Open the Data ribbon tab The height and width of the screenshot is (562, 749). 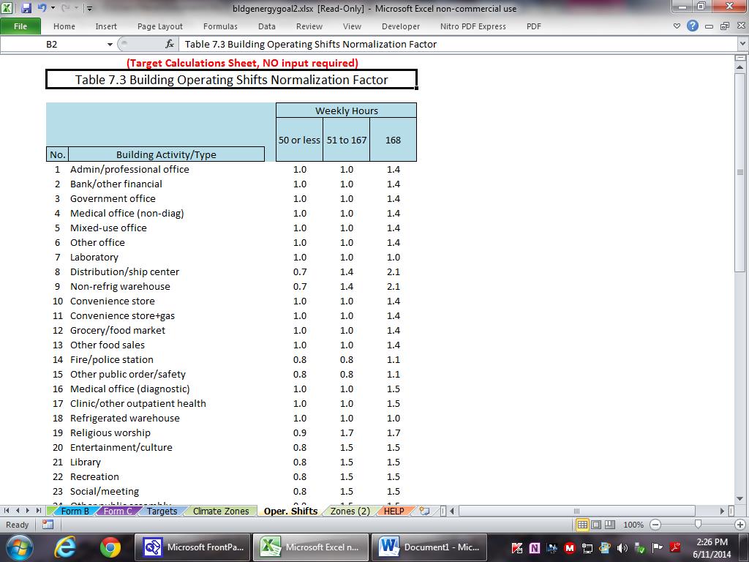click(x=266, y=26)
